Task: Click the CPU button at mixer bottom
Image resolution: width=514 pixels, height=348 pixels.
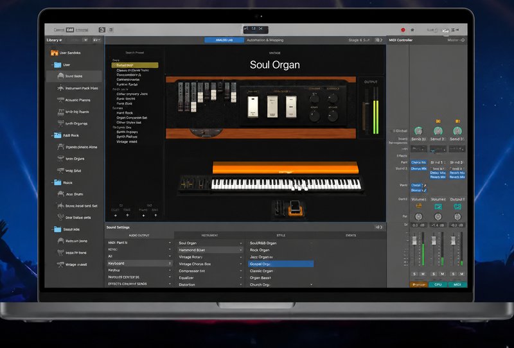Action: pos(438,284)
